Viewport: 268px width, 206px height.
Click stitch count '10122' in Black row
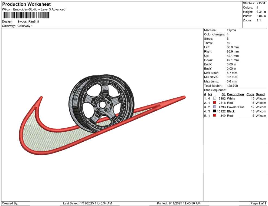tap(221, 111)
